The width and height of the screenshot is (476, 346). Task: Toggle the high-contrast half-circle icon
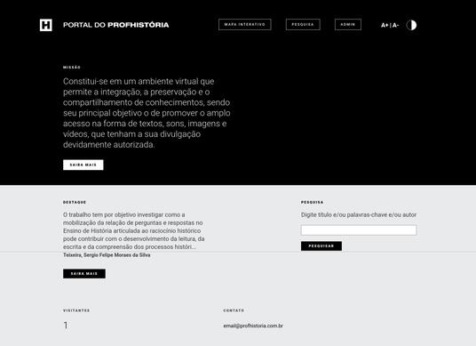tap(411, 25)
